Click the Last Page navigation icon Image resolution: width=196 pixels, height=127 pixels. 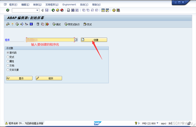(97, 10)
